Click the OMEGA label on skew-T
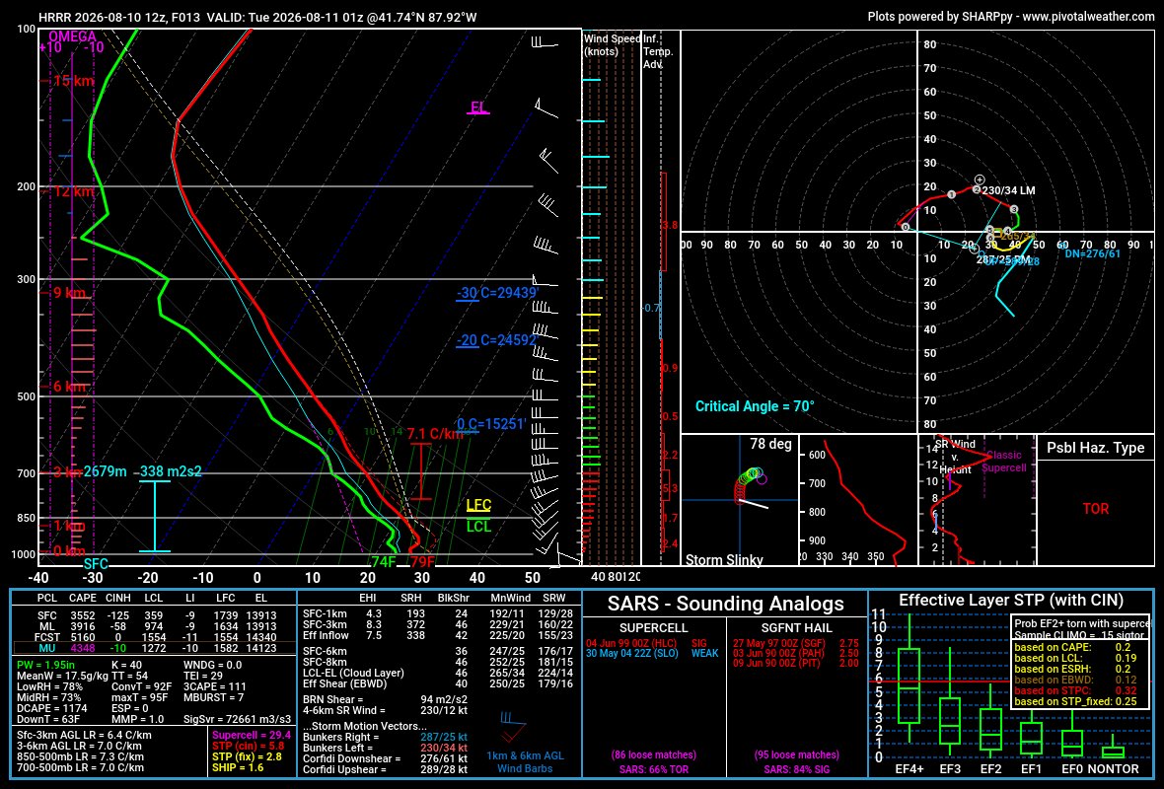Screen dimensions: 1164x789 click(x=73, y=36)
